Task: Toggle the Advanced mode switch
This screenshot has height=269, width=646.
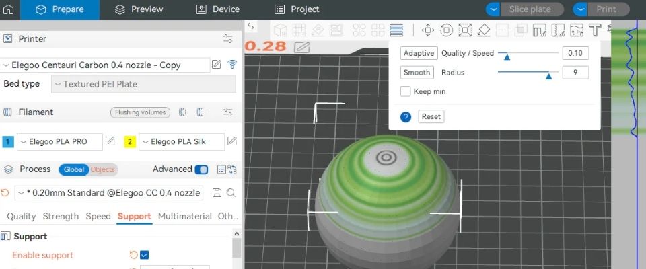Action: point(201,169)
